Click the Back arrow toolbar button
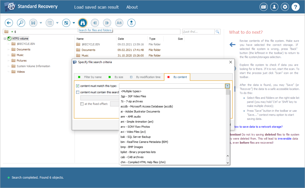The height and width of the screenshot is (188, 305). pos(9,23)
